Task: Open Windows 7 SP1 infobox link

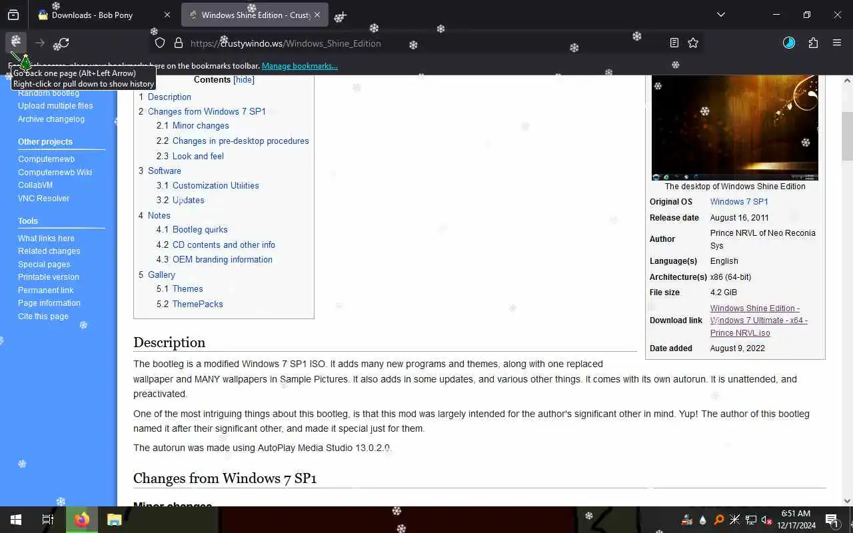Action: 739,201
